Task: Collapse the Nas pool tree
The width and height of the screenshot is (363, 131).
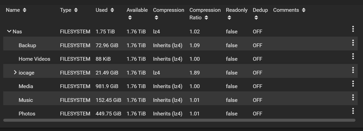Action: click(9, 32)
